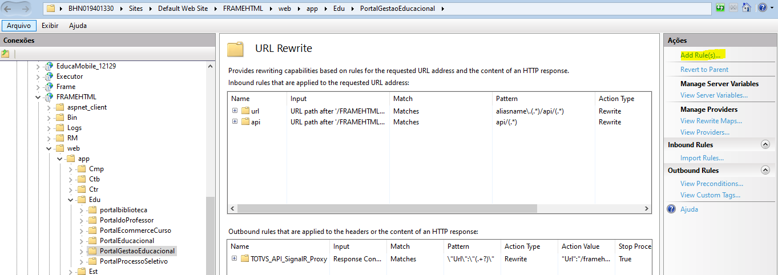Open View Server Variables link
Viewport: 778px width, 275px height.
coord(713,95)
